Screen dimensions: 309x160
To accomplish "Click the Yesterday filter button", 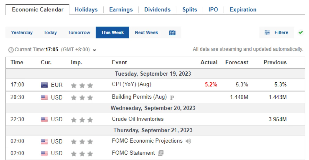I will [x=22, y=33].
